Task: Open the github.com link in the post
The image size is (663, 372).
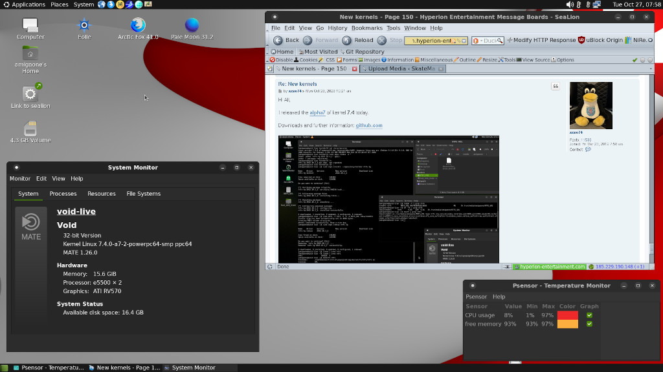Action: pyautogui.click(x=368, y=125)
